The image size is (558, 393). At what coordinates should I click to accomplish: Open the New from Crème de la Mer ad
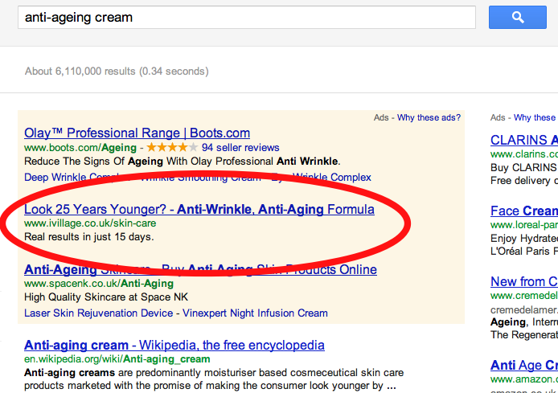(523, 281)
